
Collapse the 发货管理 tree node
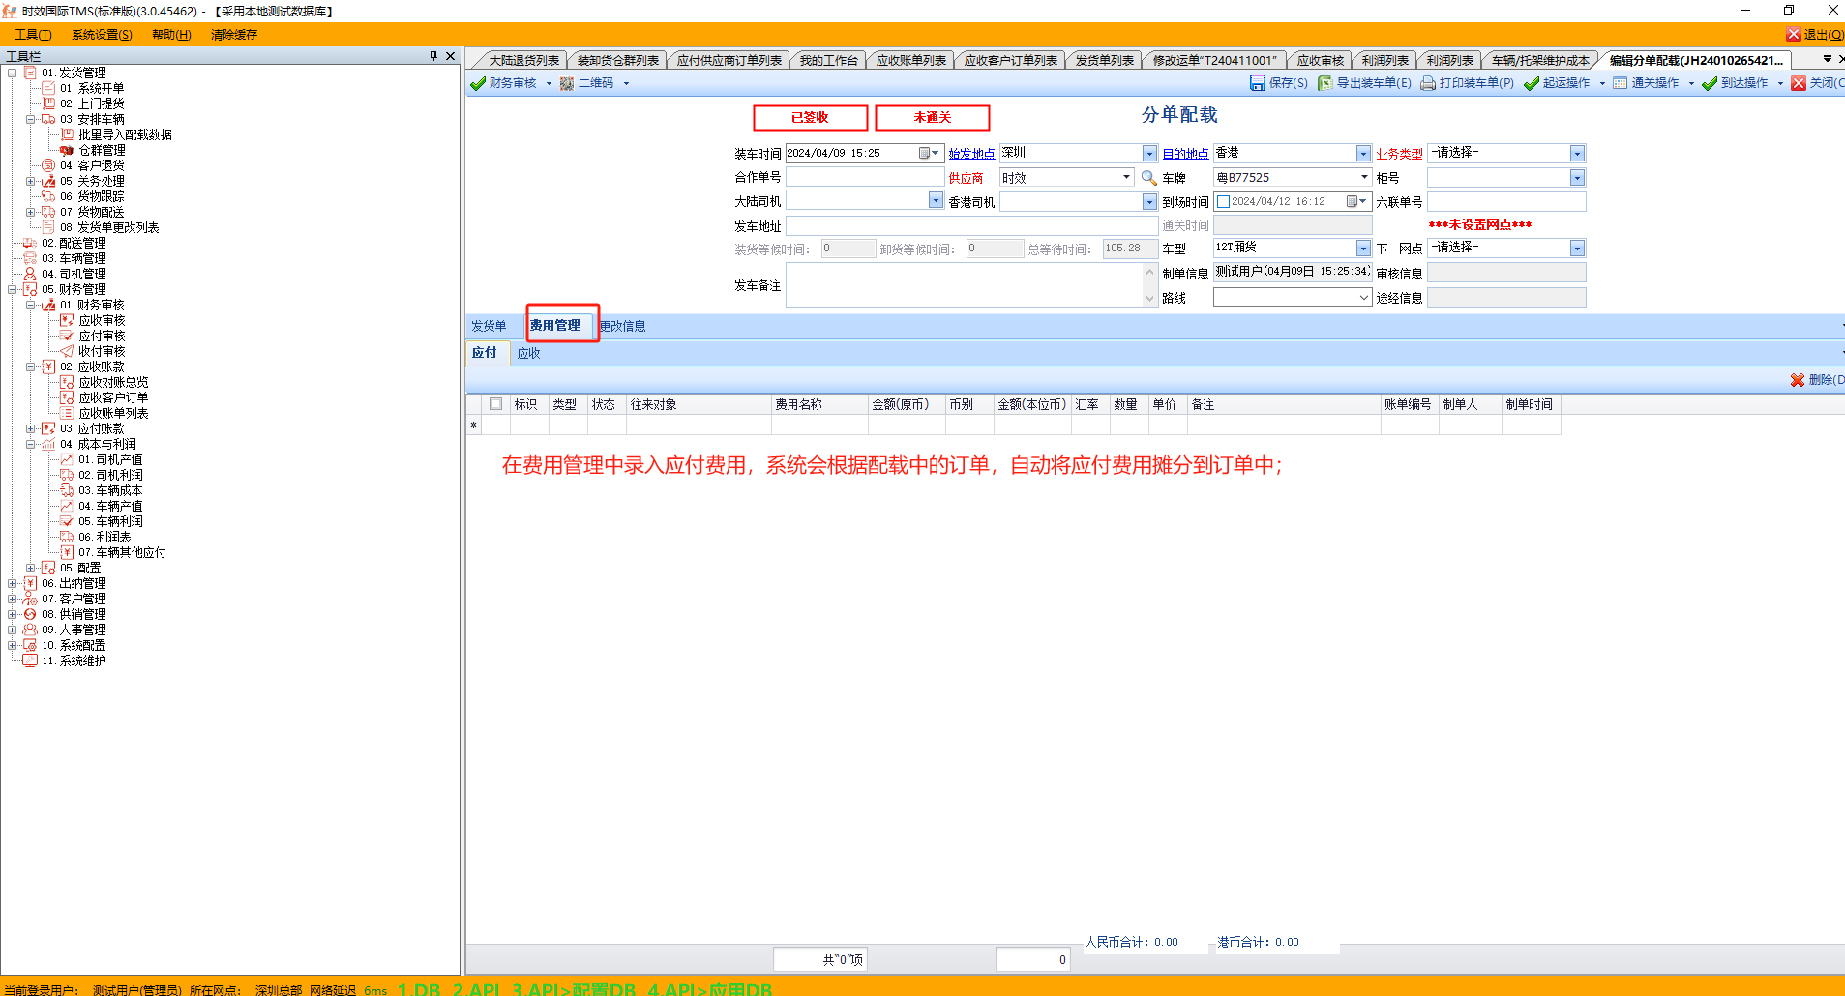(13, 73)
